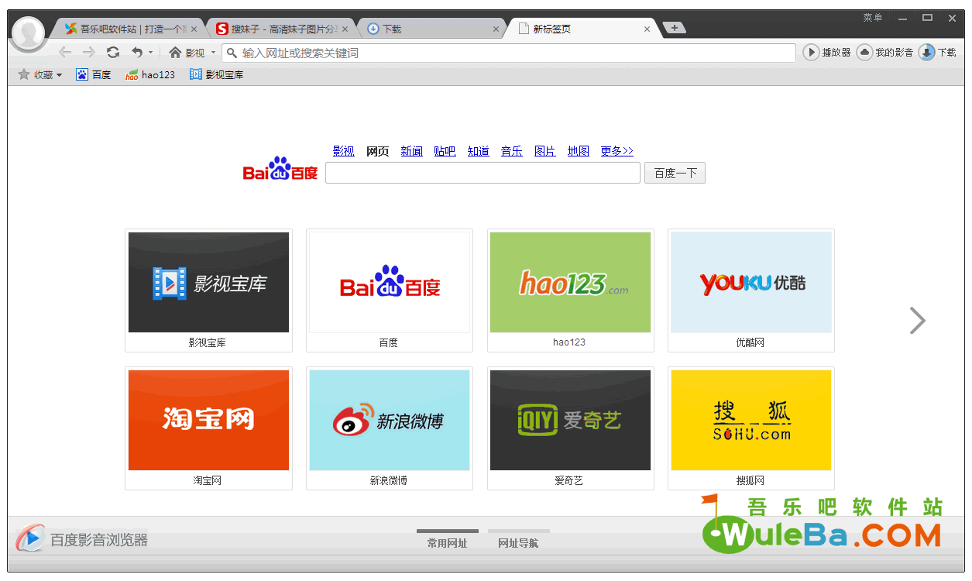The height and width of the screenshot is (581, 972).
Task: Click the 图片 search link
Action: [x=544, y=151]
